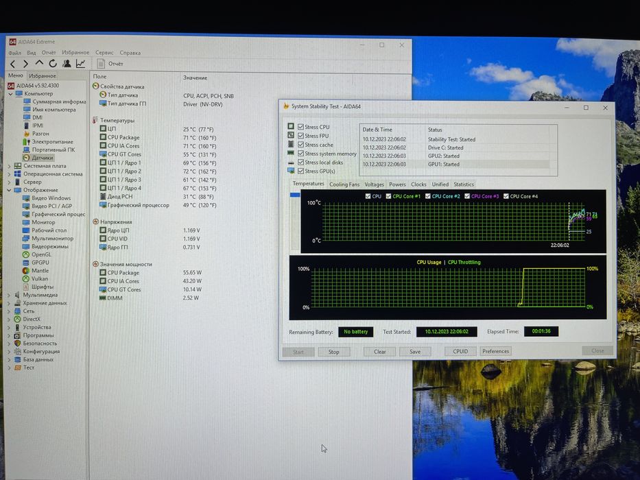
Task: Select Монитор entry in tree
Action: coord(39,222)
